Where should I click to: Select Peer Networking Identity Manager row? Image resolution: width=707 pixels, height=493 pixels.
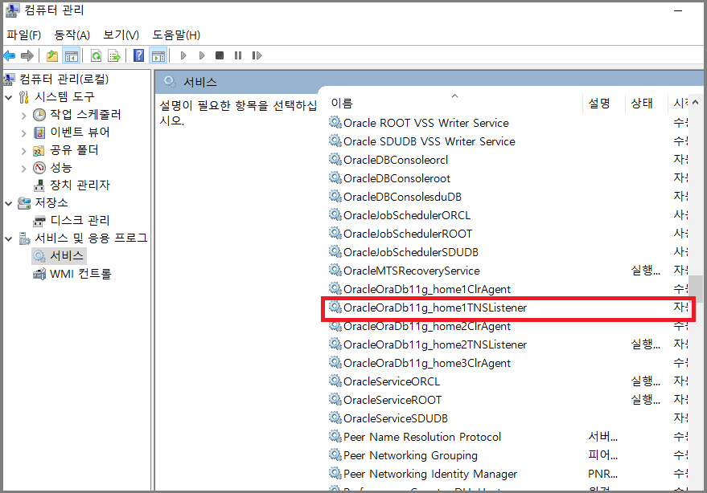(x=508, y=474)
